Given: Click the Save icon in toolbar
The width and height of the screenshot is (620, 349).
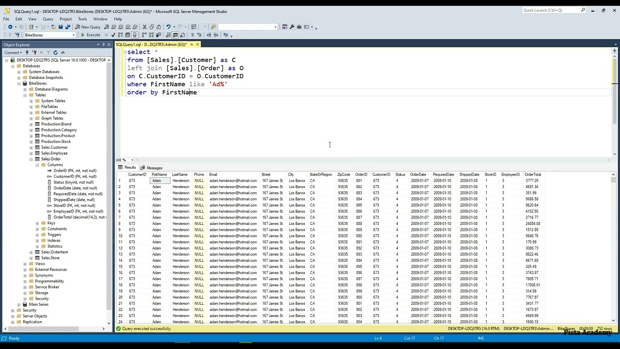Looking at the screenshot, I should (x=61, y=27).
